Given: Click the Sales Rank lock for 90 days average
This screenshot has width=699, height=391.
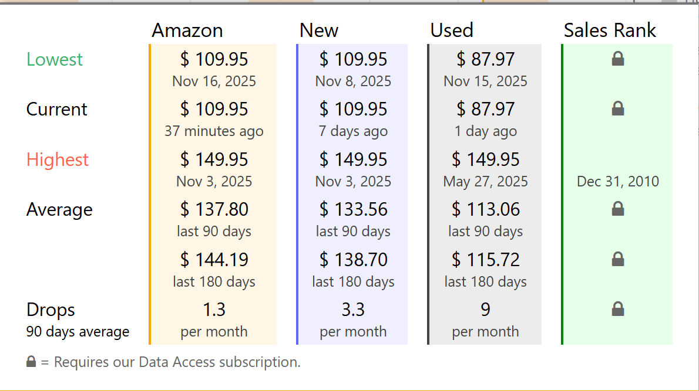Looking at the screenshot, I should [x=617, y=209].
